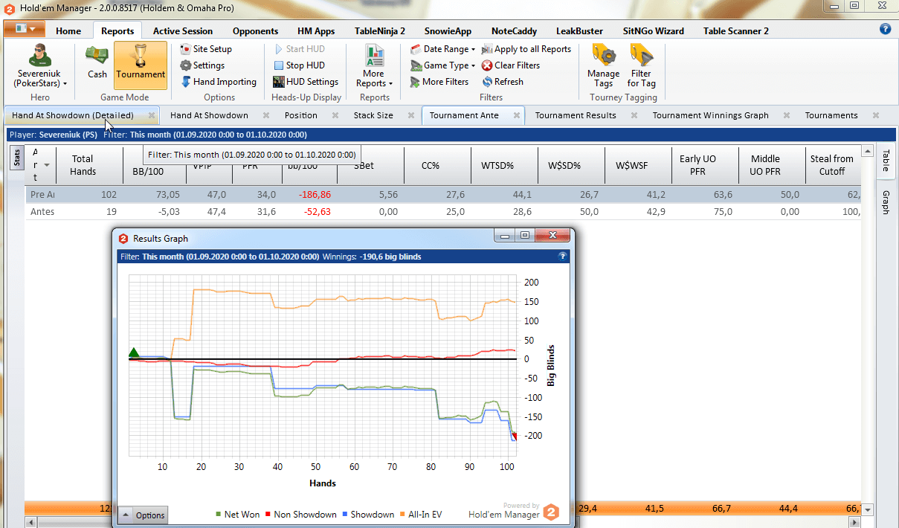Open the TableNinja 2 tab
This screenshot has height=528, width=899.
coord(380,31)
